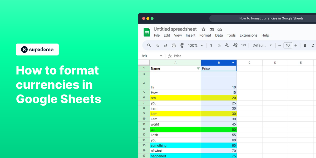Star the spreadsheet as favorite

click(203, 29)
